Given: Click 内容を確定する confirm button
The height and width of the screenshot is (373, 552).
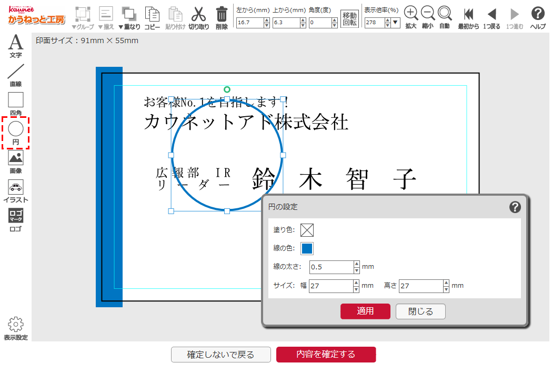Looking at the screenshot, I should tap(326, 355).
